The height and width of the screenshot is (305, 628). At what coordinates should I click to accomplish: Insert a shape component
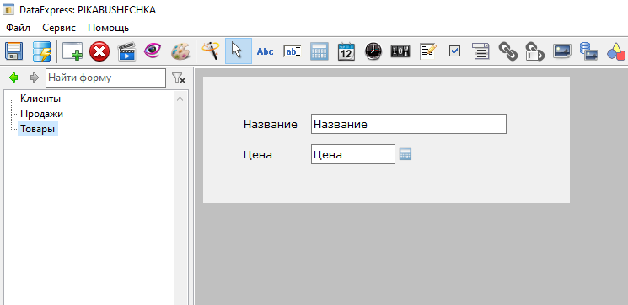(x=617, y=51)
